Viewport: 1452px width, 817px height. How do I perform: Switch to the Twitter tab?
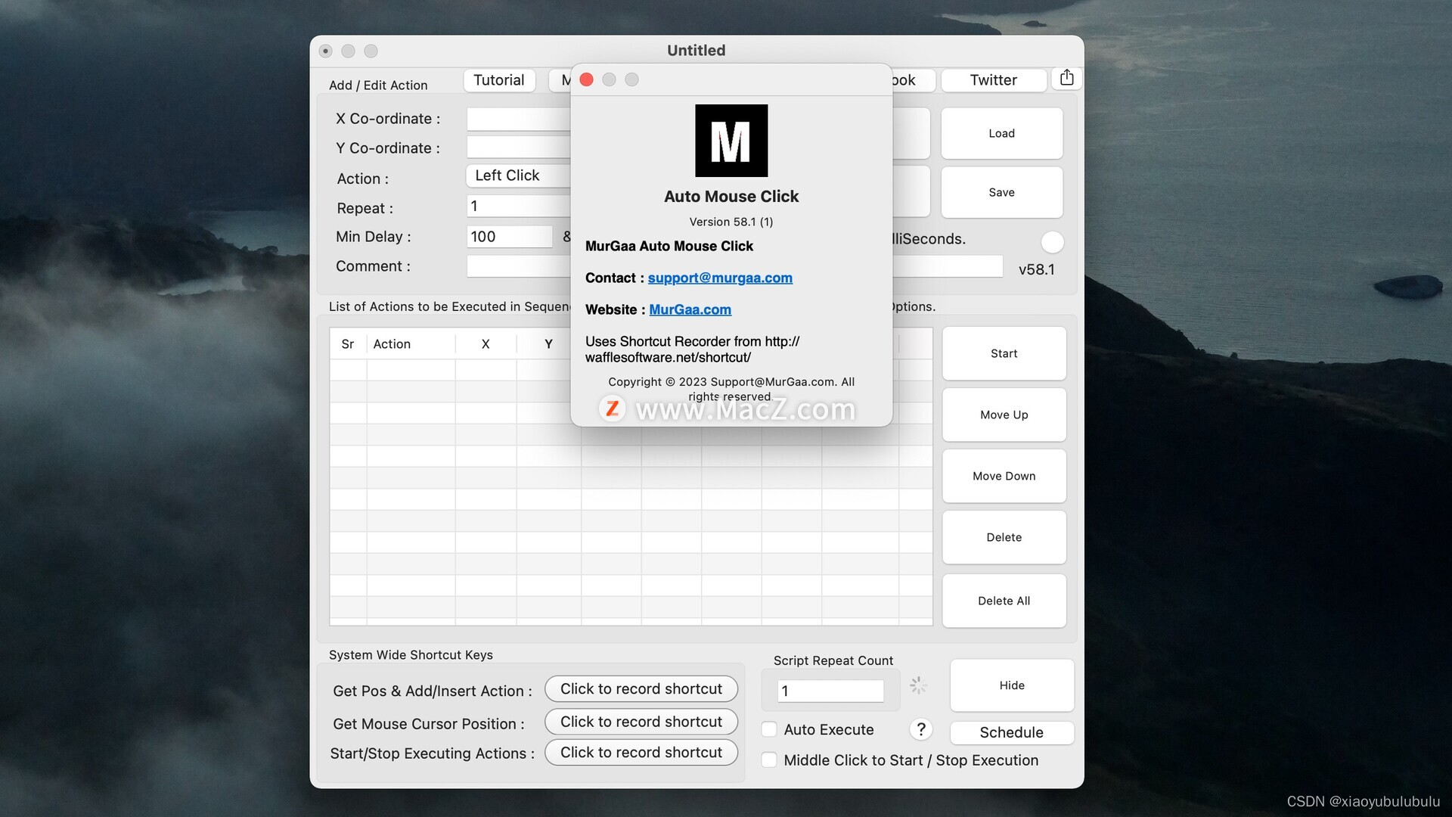[x=993, y=79]
